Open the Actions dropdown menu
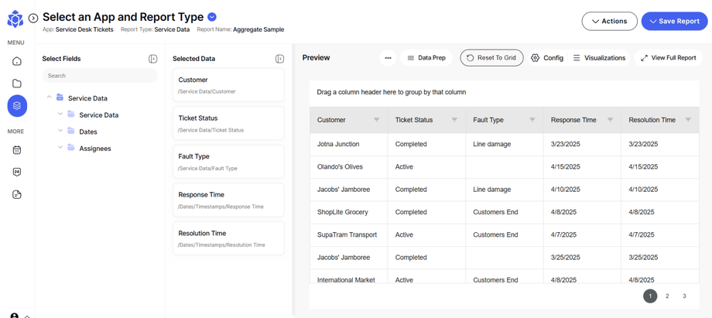 pos(609,21)
